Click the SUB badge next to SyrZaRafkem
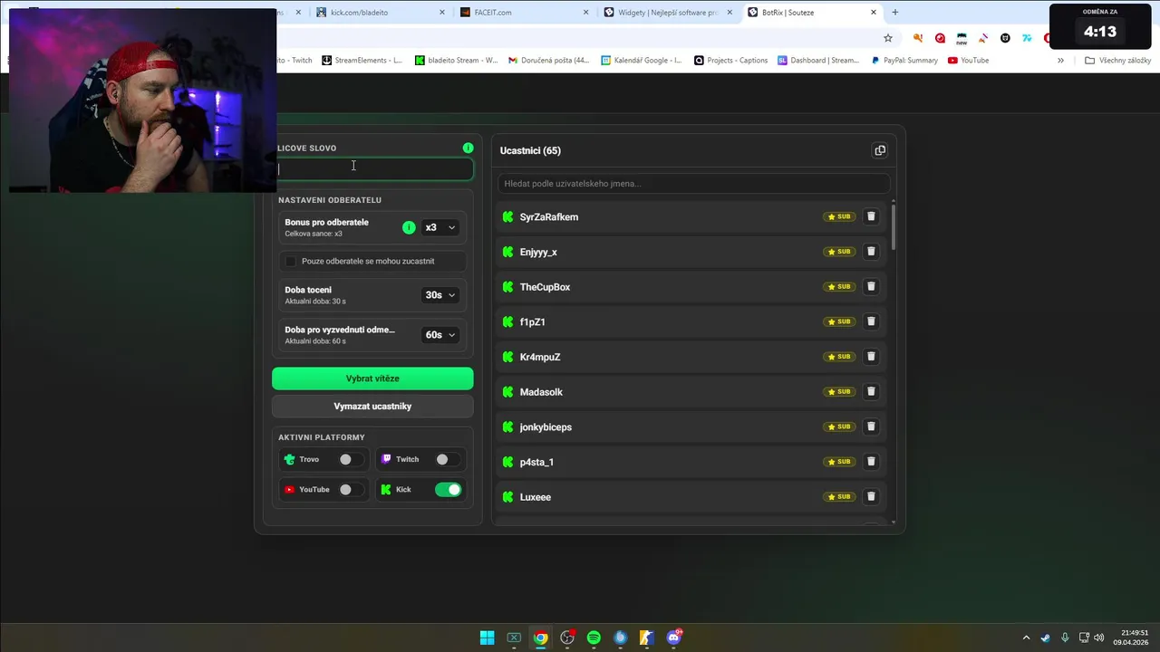The height and width of the screenshot is (652, 1160). [839, 216]
